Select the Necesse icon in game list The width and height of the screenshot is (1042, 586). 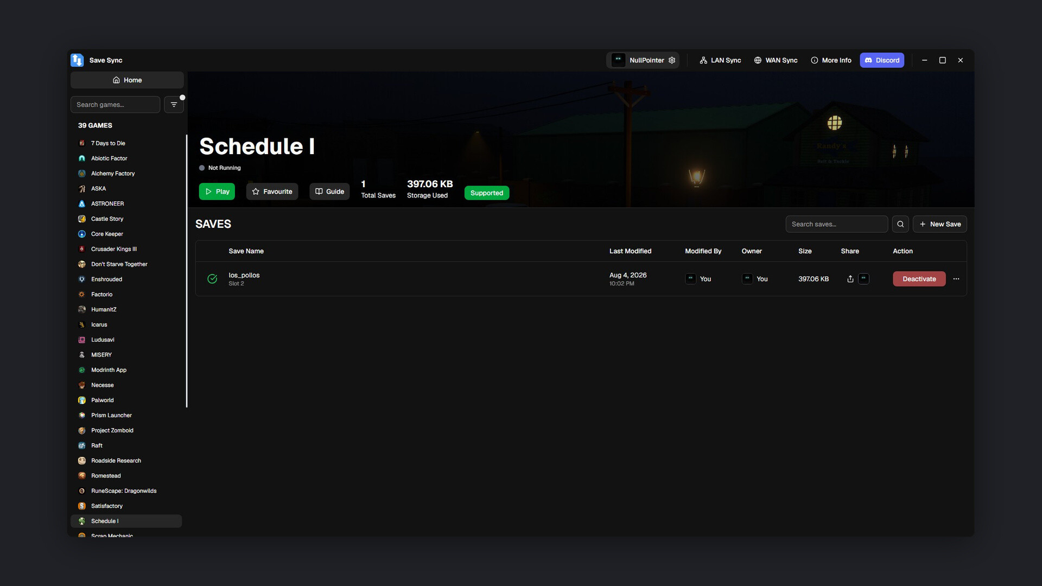click(x=82, y=385)
